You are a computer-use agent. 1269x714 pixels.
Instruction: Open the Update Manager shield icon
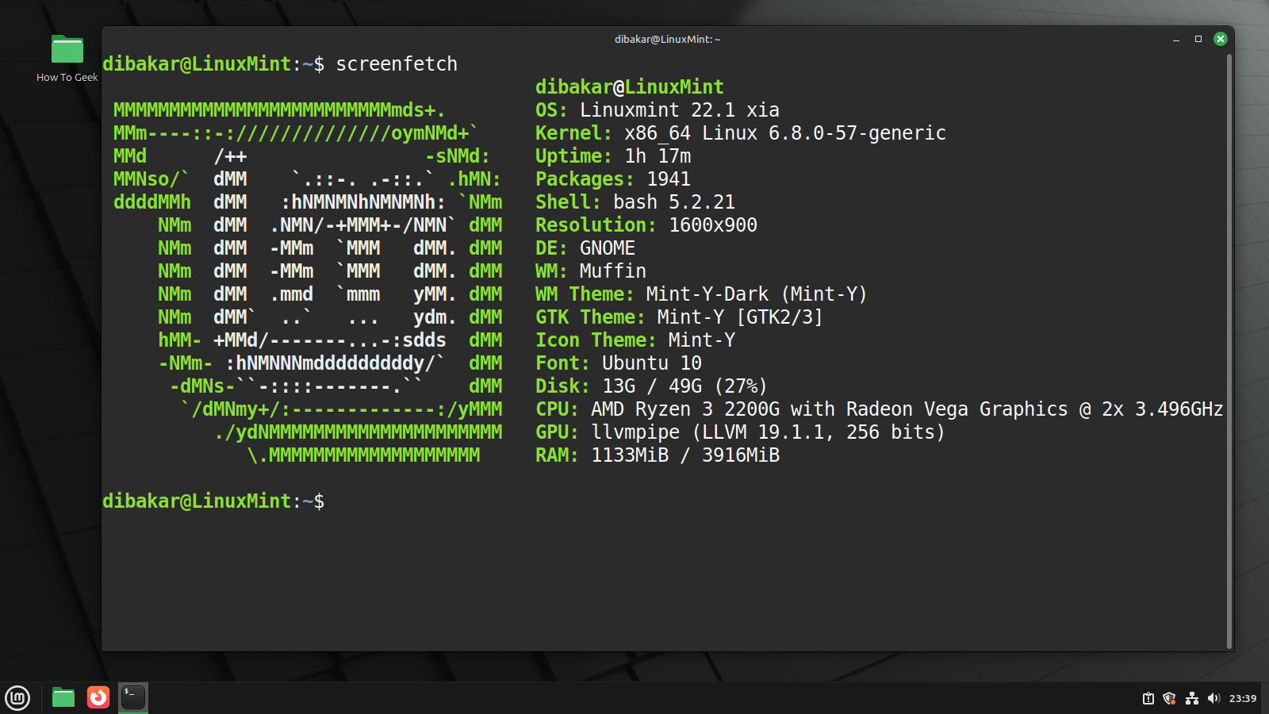click(x=1169, y=699)
